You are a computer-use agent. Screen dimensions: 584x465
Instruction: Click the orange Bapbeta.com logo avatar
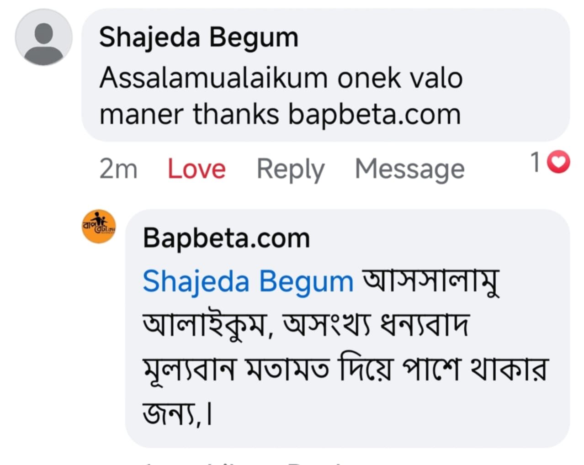(98, 226)
